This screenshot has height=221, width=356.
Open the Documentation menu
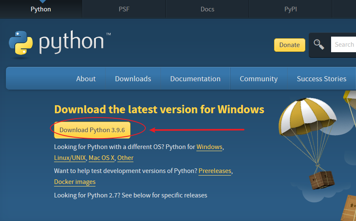195,79
